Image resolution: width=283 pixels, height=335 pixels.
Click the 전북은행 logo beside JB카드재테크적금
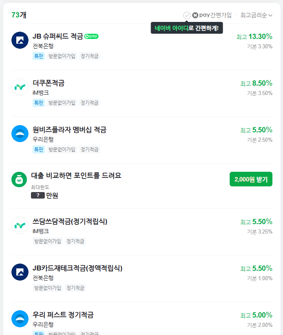coord(20,272)
